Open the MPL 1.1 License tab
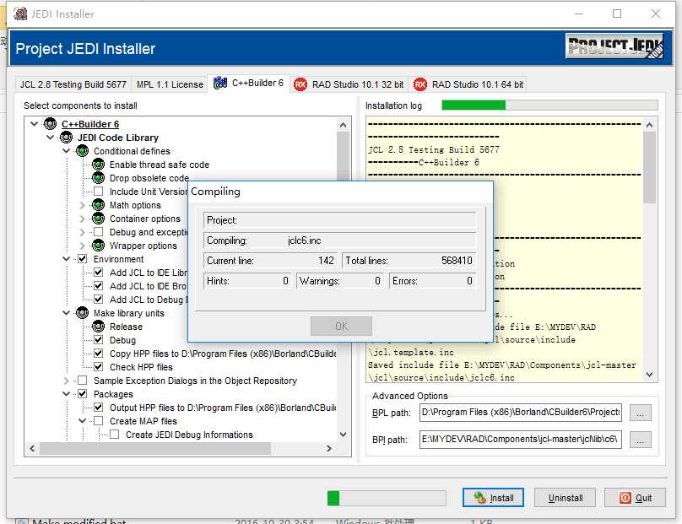Screen dimensions: 682x524 (170, 84)
